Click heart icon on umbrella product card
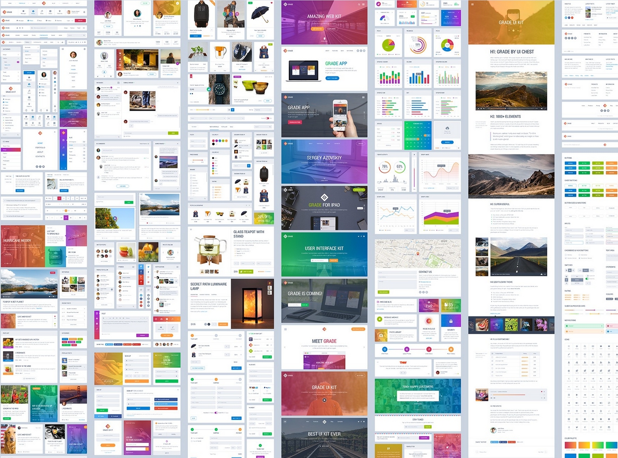The width and height of the screenshot is (618, 458). pos(271,3)
